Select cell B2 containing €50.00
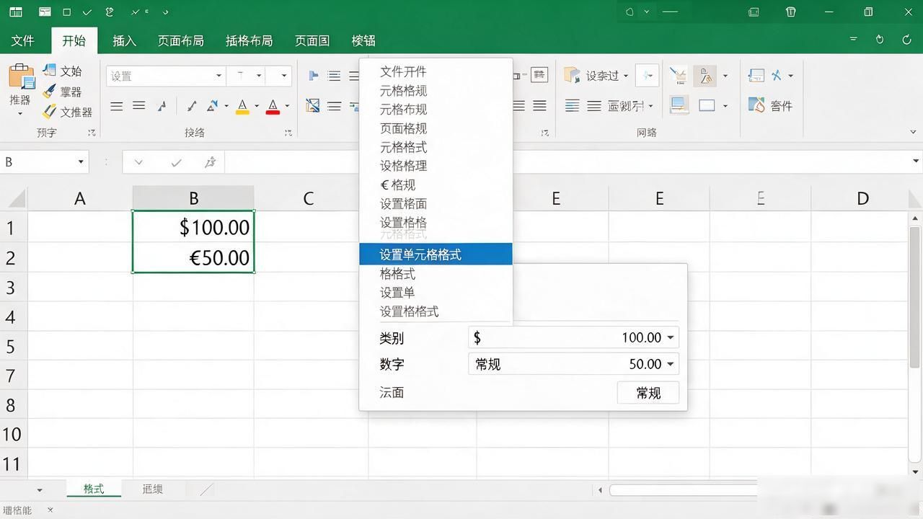The height and width of the screenshot is (519, 923). pyautogui.click(x=193, y=257)
